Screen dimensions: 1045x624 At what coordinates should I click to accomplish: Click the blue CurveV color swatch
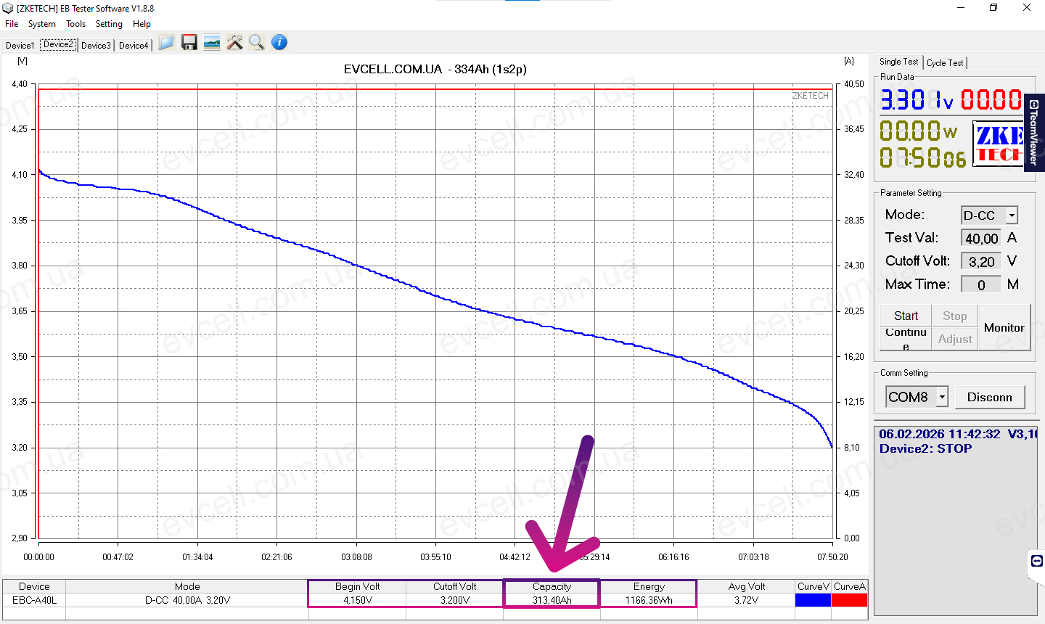click(813, 600)
